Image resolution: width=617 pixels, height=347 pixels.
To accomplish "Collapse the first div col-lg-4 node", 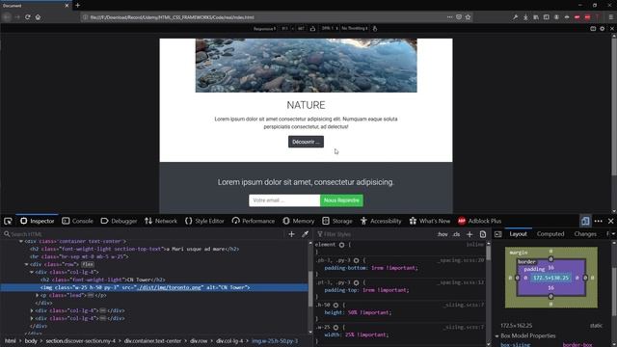I will (x=32, y=272).
